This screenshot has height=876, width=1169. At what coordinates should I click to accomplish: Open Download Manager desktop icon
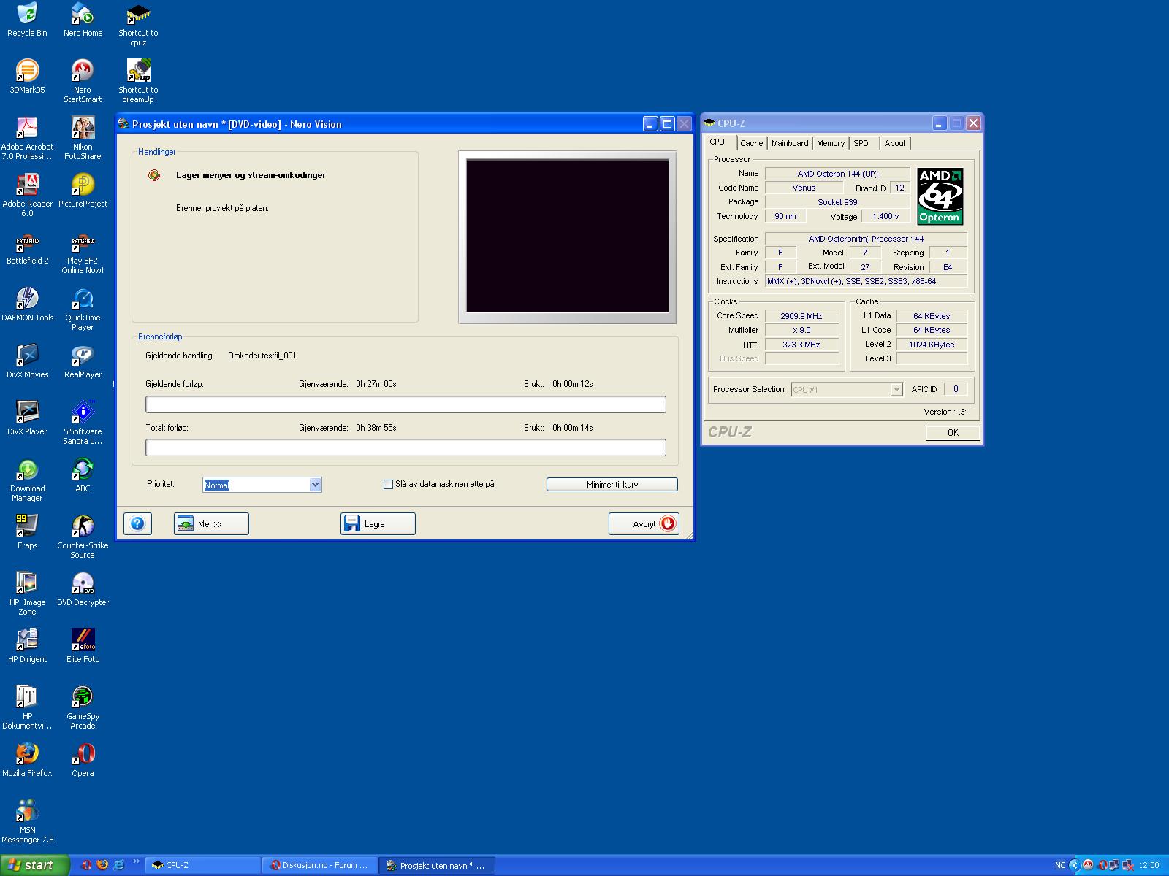[x=27, y=480]
